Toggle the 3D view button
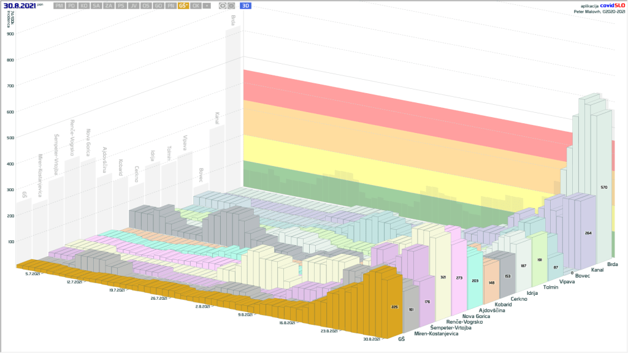 246,6
